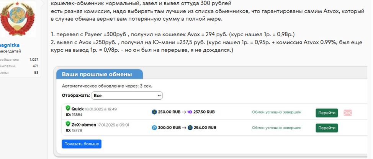Select Ваши прошлые обмены tab header
This screenshot has height=159, width=373.
(100, 74)
